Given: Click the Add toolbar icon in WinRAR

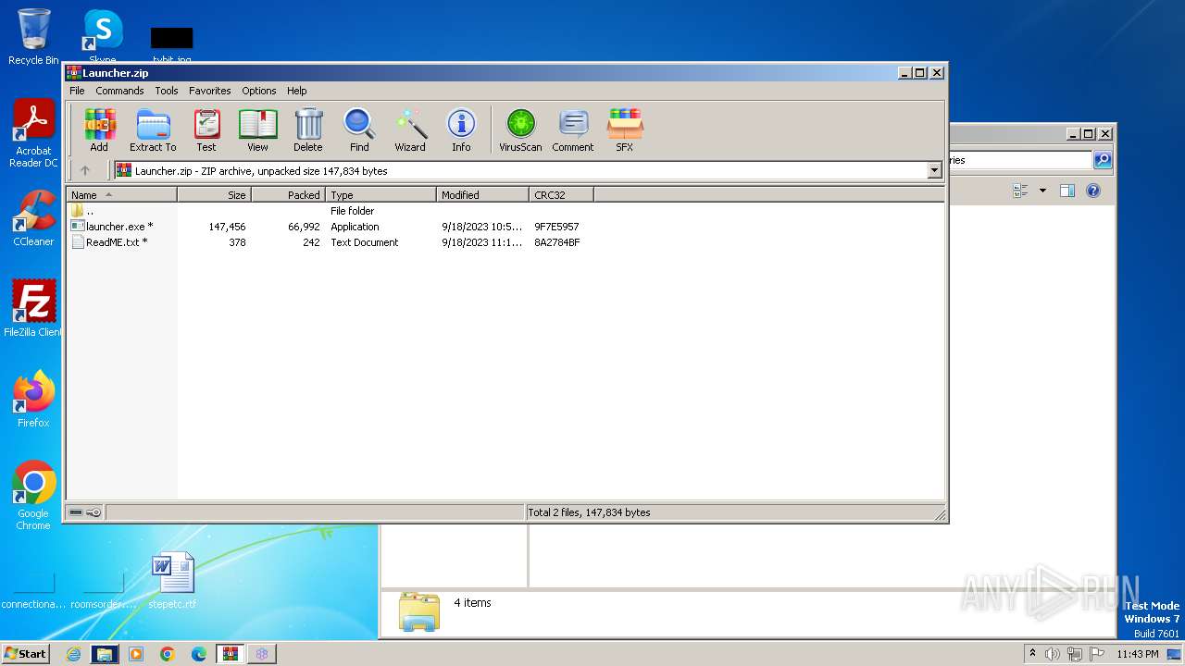Looking at the screenshot, I should (99, 129).
